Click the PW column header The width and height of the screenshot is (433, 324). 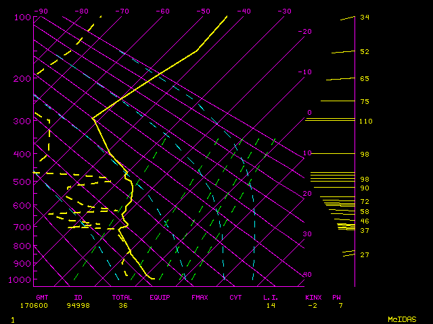(336, 297)
